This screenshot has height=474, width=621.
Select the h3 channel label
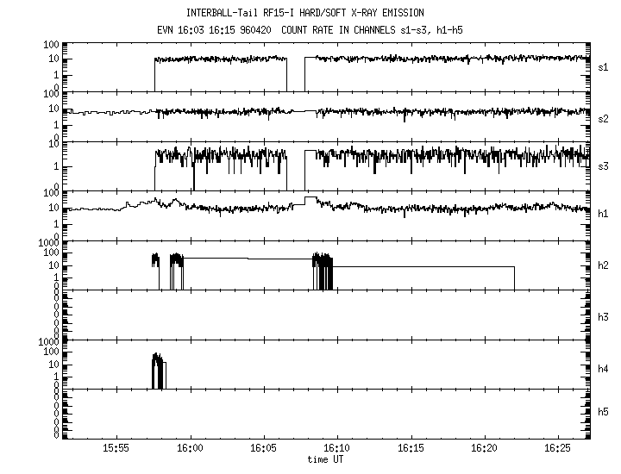tap(603, 317)
